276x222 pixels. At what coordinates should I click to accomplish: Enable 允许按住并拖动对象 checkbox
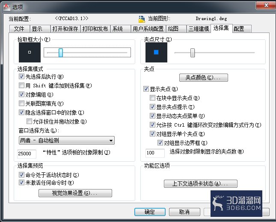29,121
